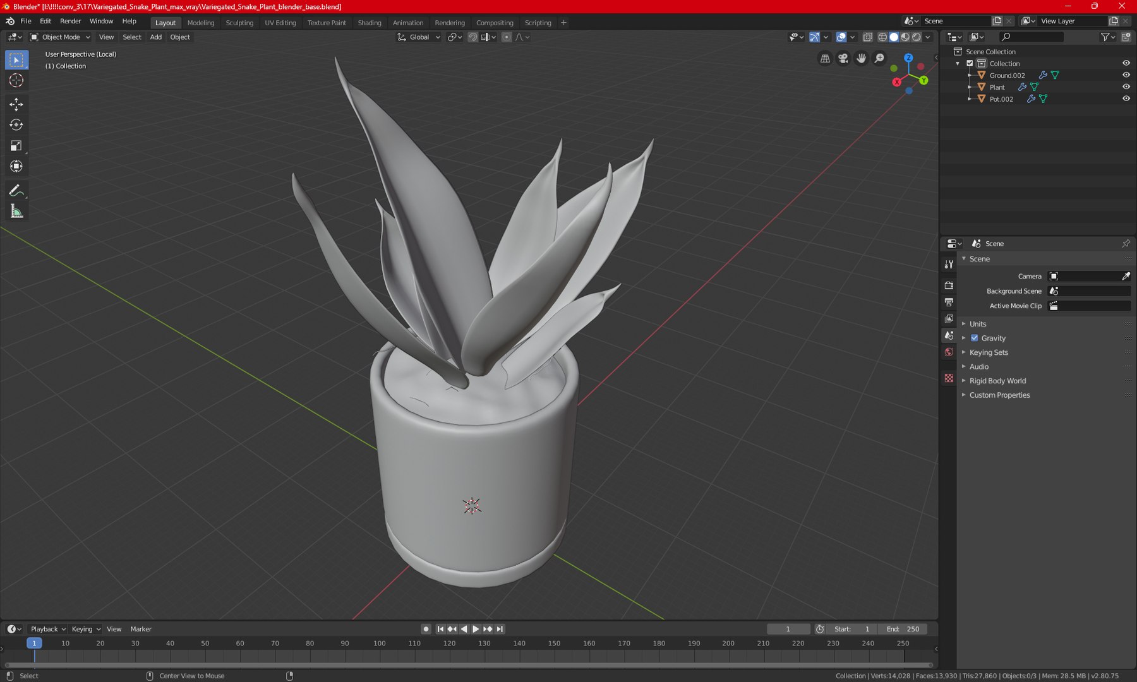Switch to the Sculpting workspace tab
The image size is (1137, 682).
(x=239, y=23)
